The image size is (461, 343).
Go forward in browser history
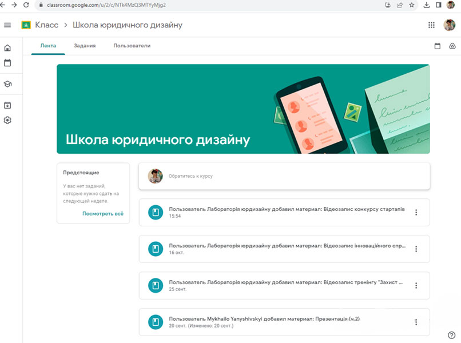(x=14, y=5)
